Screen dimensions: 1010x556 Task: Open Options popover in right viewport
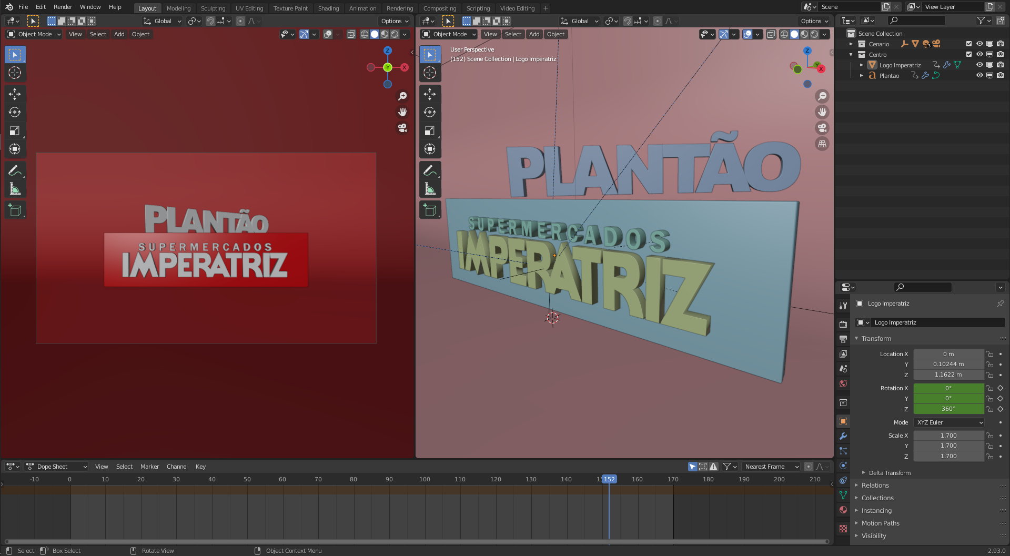tap(814, 21)
